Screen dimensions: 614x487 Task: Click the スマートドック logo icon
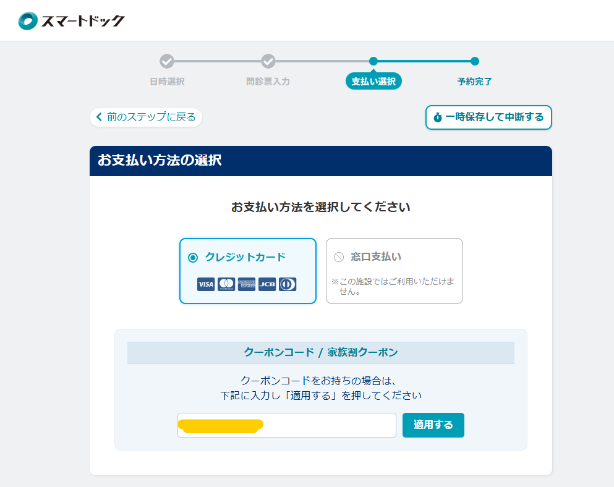pyautogui.click(x=28, y=21)
